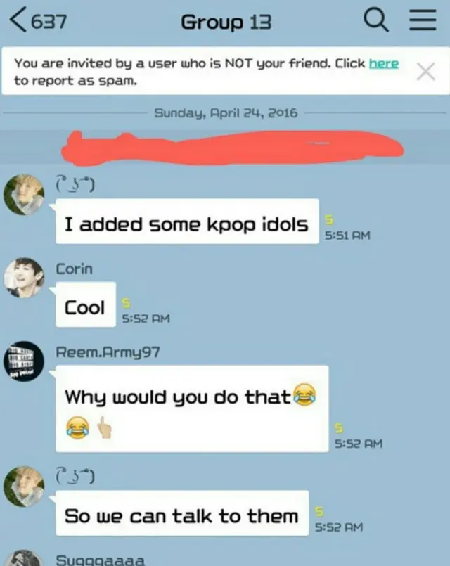Dismiss the spam invitation banner
The width and height of the screenshot is (450, 566).
pos(426,71)
